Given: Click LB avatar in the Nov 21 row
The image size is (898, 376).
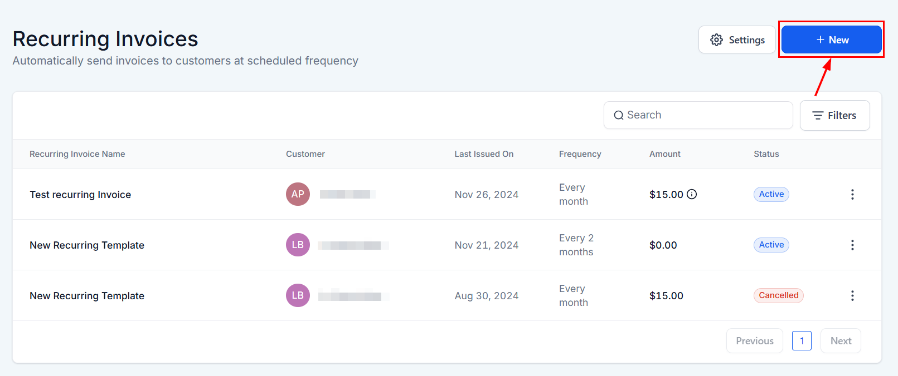Looking at the screenshot, I should pos(298,245).
